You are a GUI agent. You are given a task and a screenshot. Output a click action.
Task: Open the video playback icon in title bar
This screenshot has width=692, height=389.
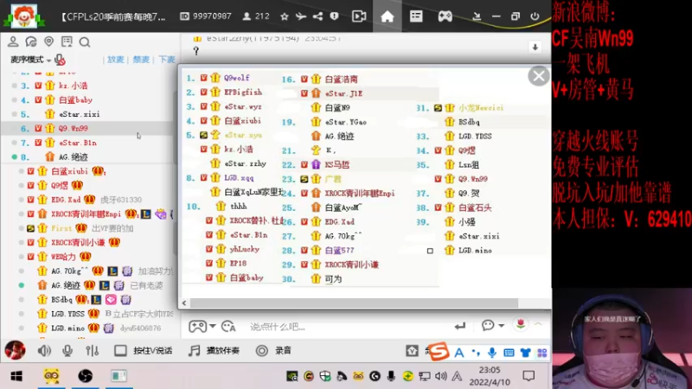[359, 16]
